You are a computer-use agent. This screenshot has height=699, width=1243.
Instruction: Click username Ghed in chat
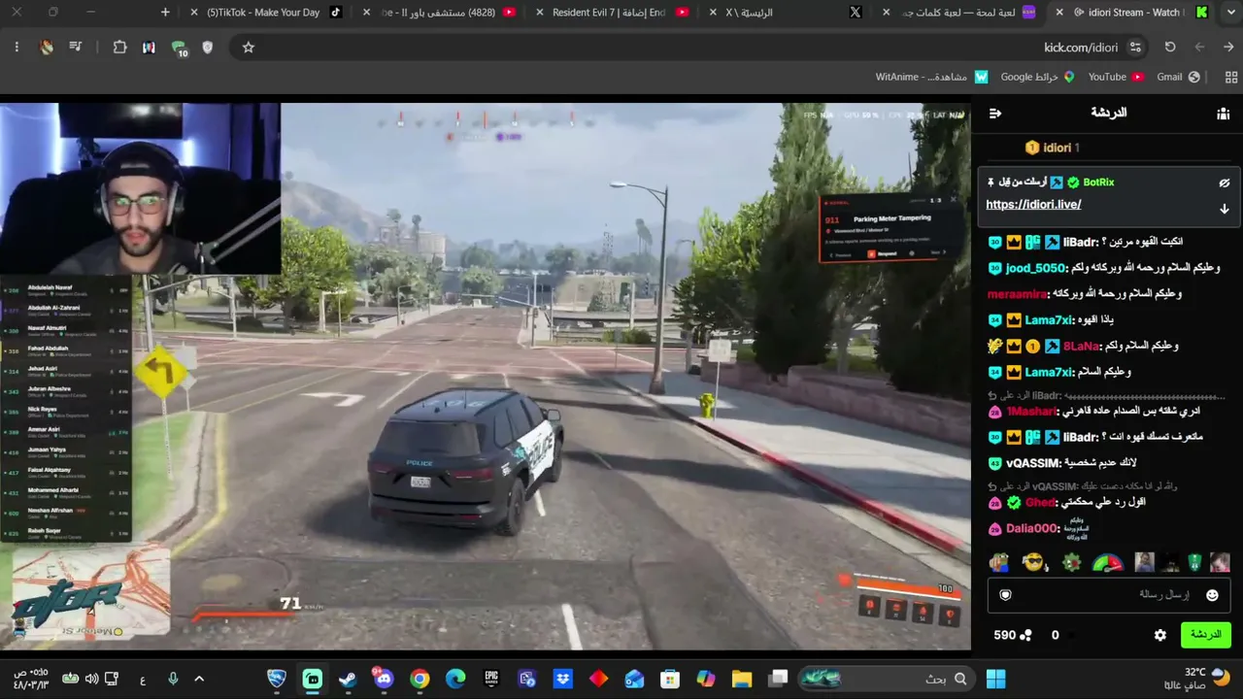coord(1041,503)
